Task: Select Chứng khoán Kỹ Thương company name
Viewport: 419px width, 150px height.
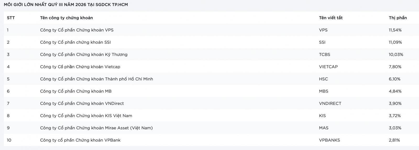Action: pos(84,55)
